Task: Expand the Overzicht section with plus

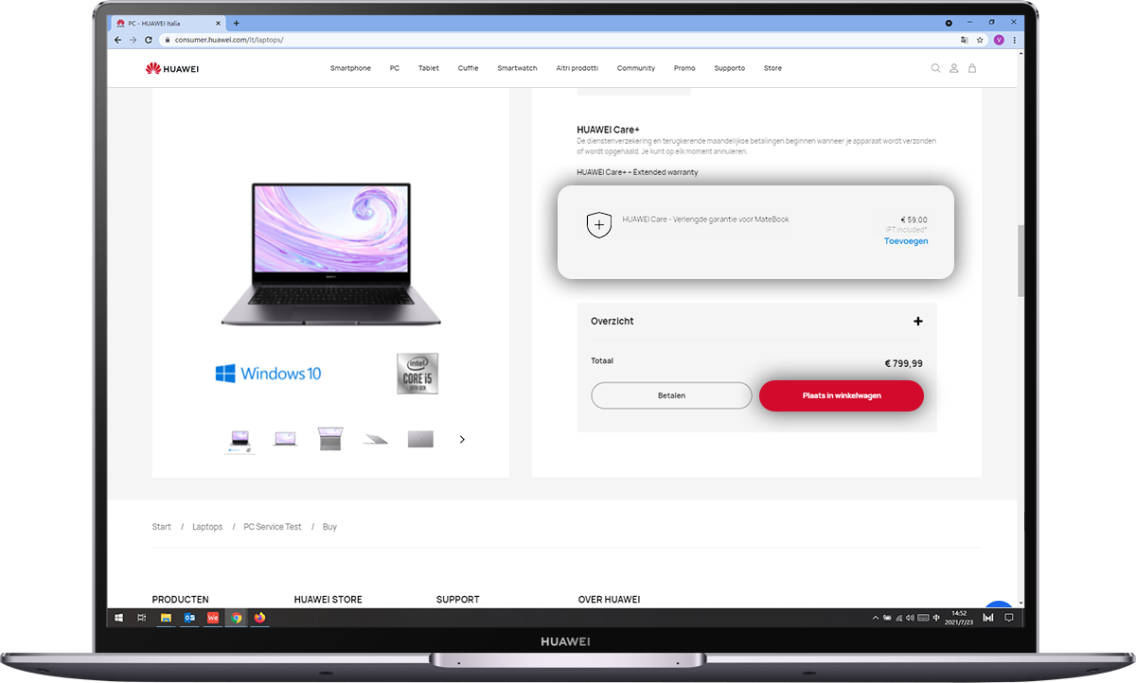Action: pyautogui.click(x=918, y=322)
